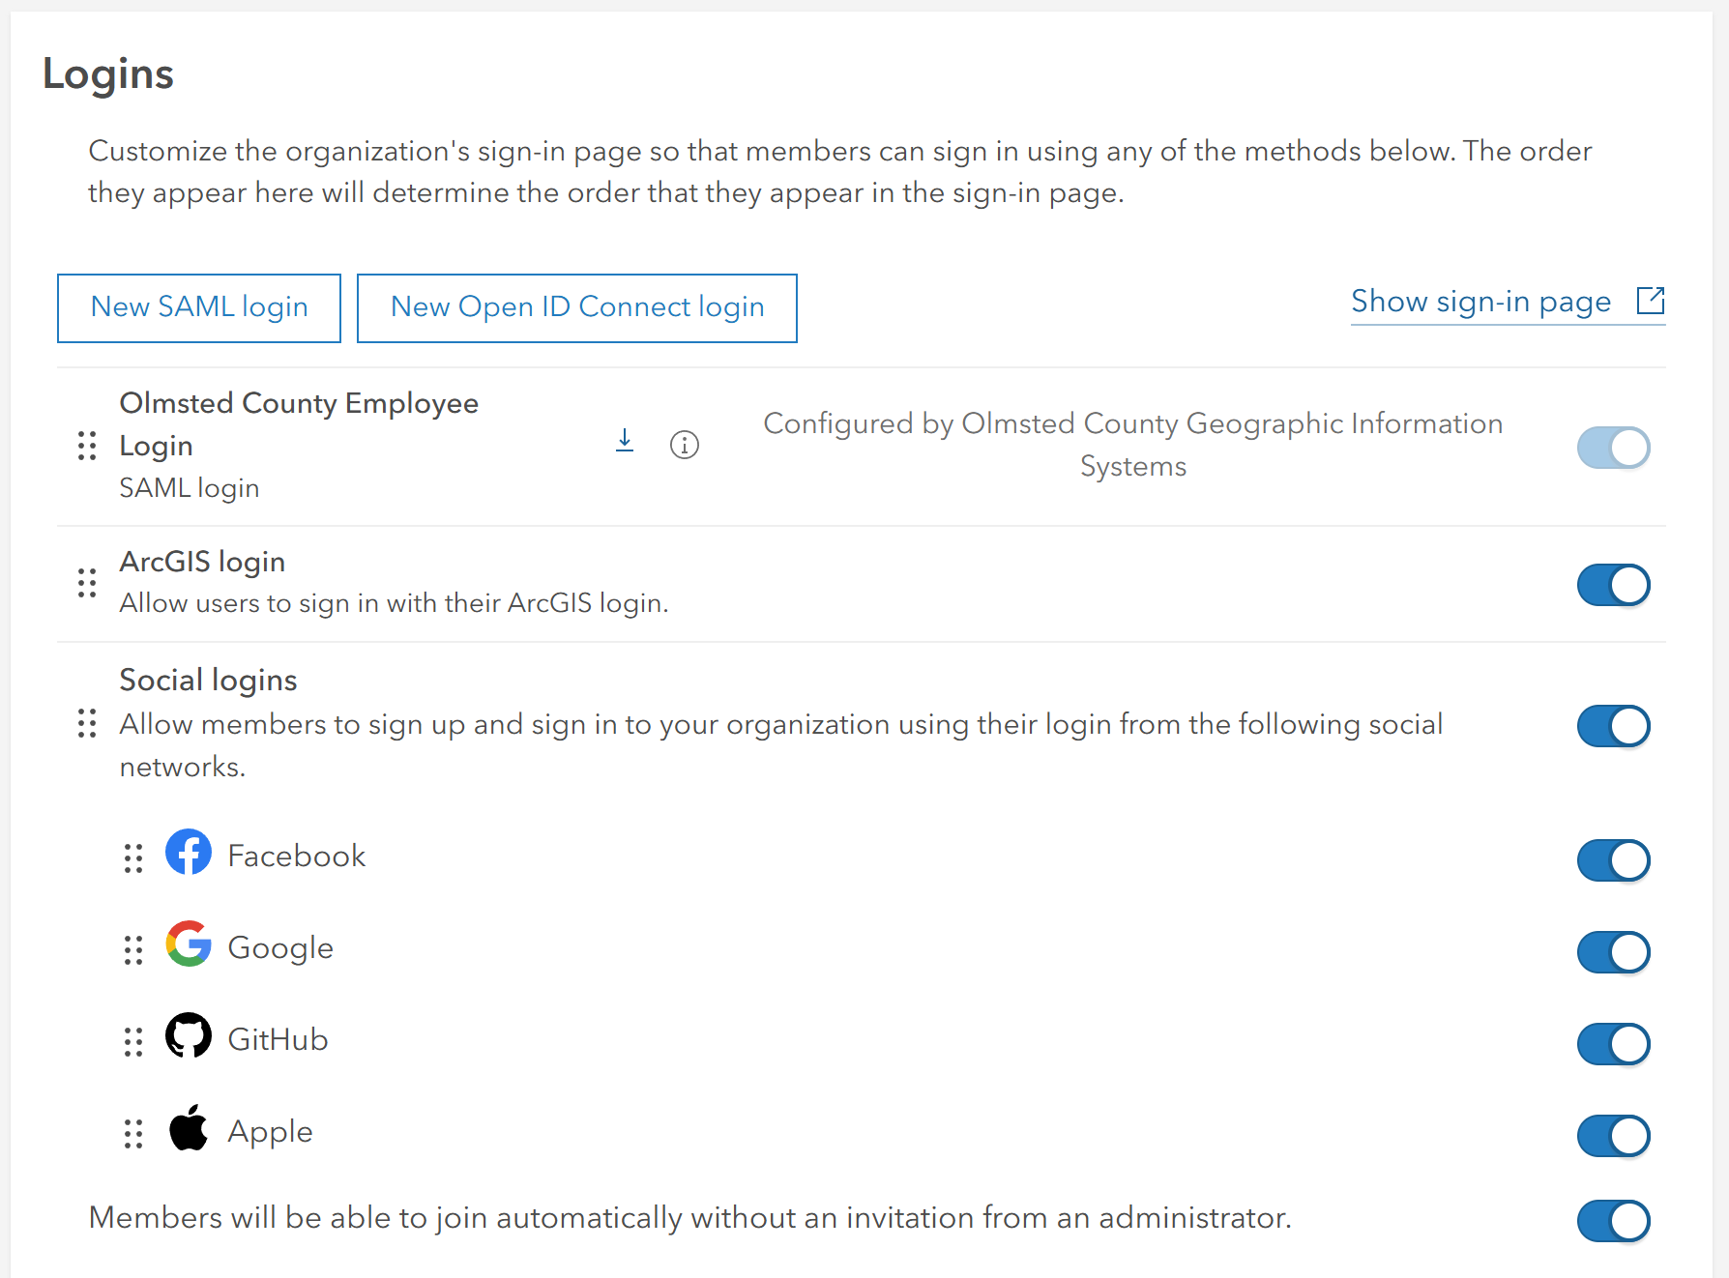Grab the drag handle next to GitHub

(133, 1041)
